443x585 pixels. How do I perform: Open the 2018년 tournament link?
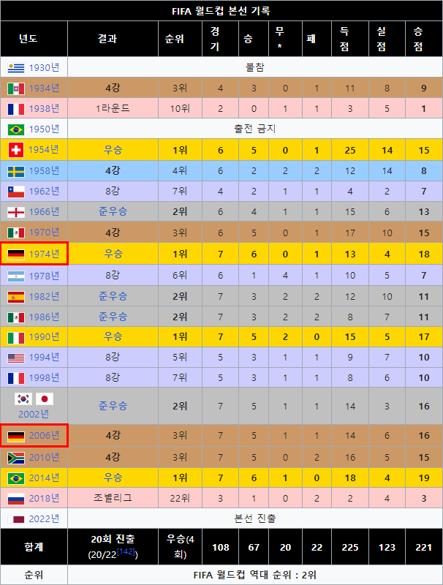tap(45, 498)
